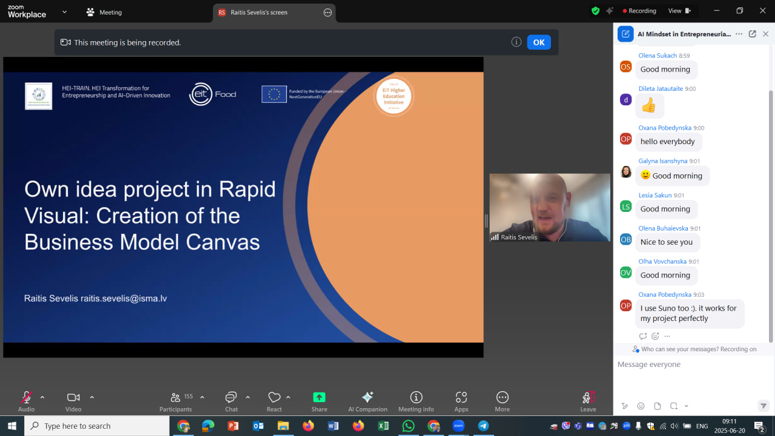The height and width of the screenshot is (436, 775).
Task: Open the Participants panel
Action: 176,398
